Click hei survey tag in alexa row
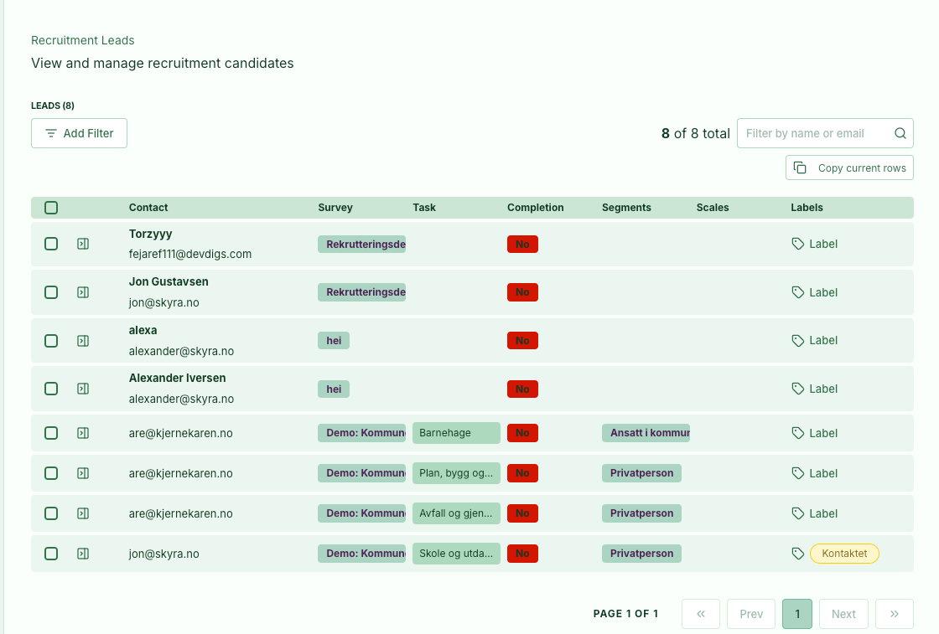The height and width of the screenshot is (634, 939). tap(334, 341)
